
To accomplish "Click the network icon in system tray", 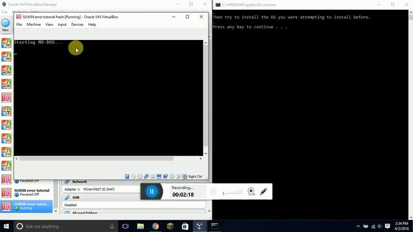I will (373, 226).
